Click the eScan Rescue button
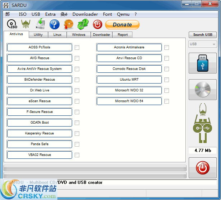 click(x=39, y=101)
